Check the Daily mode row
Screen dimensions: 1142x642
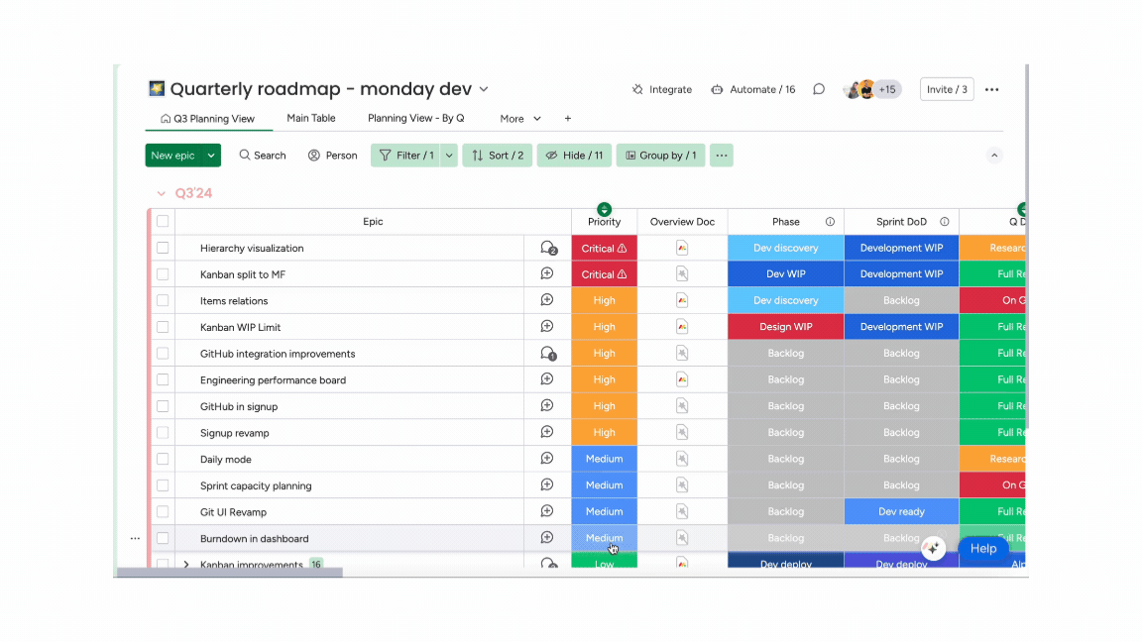(x=163, y=460)
